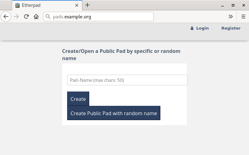Click the search magnifier icon in the URL bar
This screenshot has width=249, height=155.
[x=48, y=16]
